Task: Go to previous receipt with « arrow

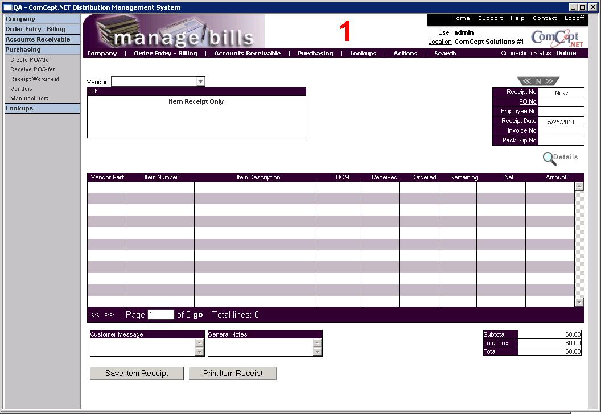Action: point(526,81)
